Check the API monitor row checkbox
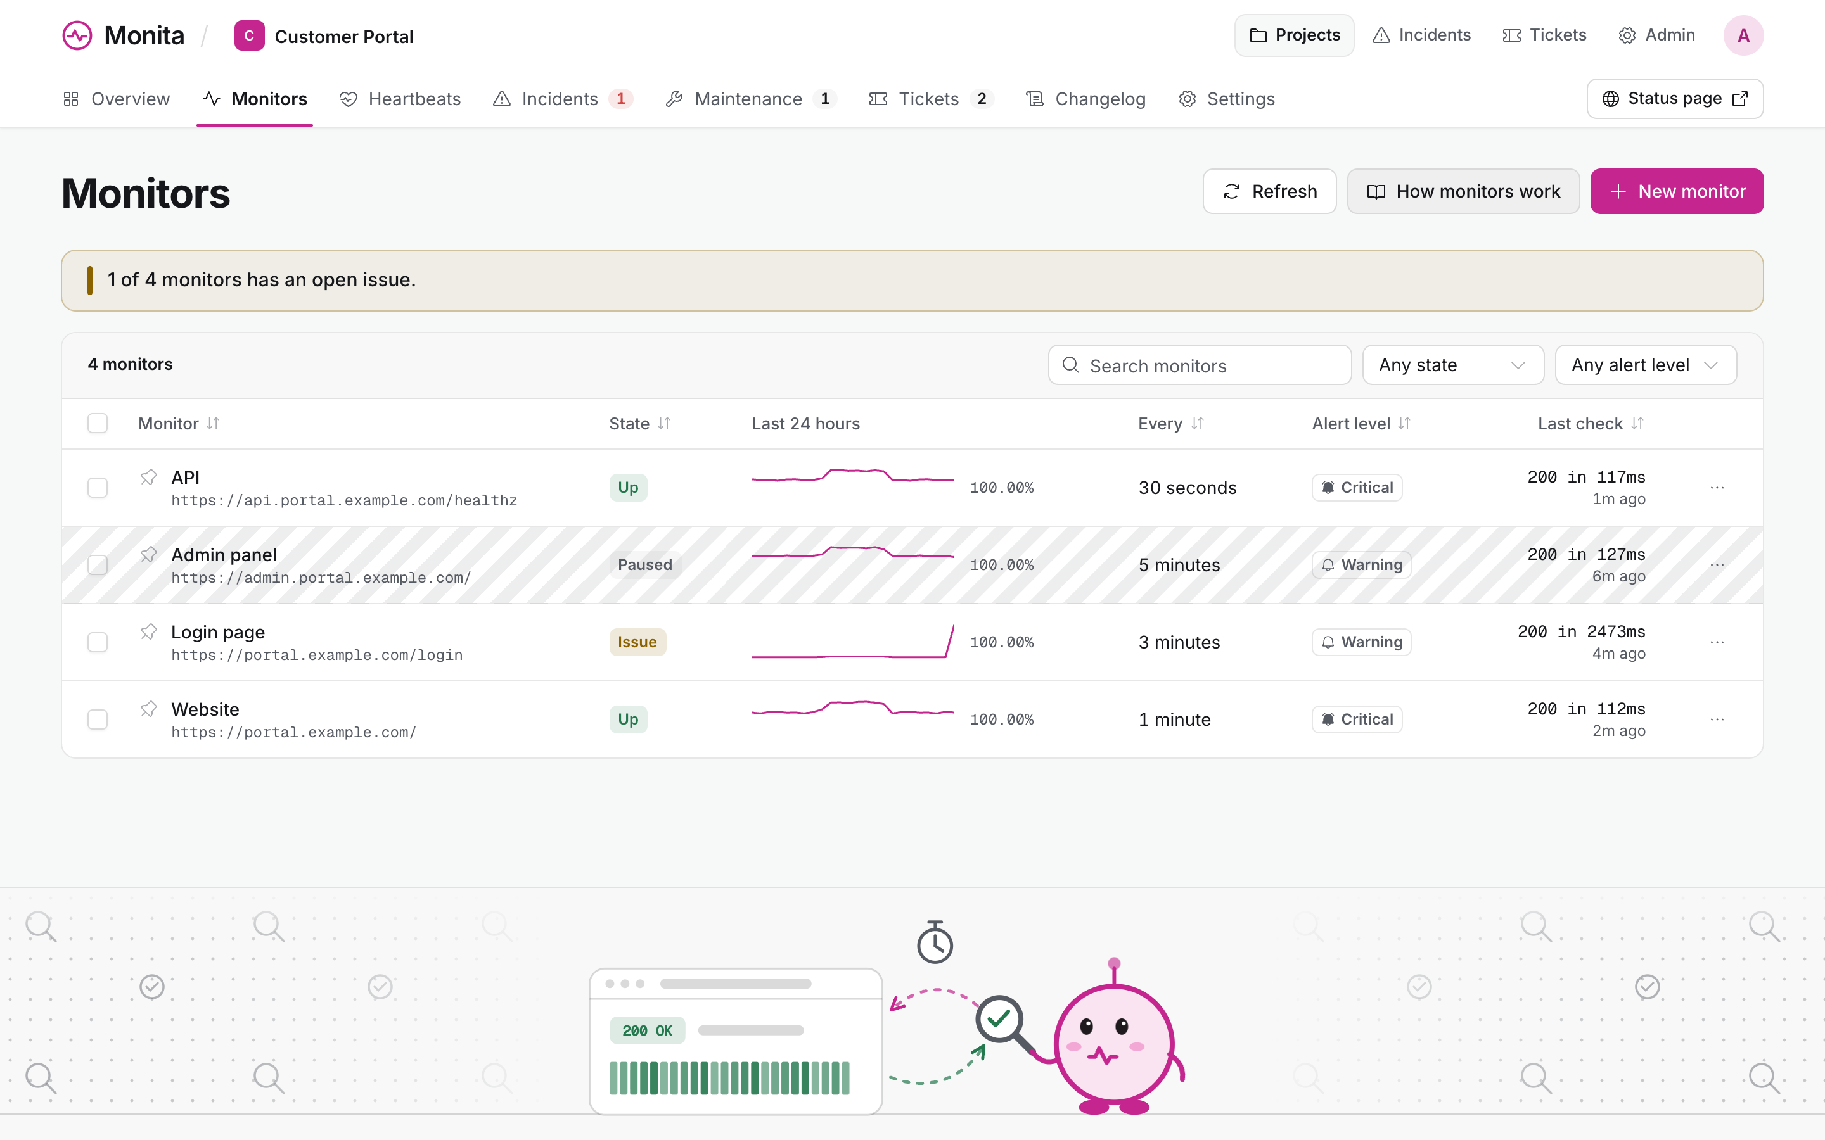This screenshot has height=1140, width=1825. pyautogui.click(x=98, y=488)
